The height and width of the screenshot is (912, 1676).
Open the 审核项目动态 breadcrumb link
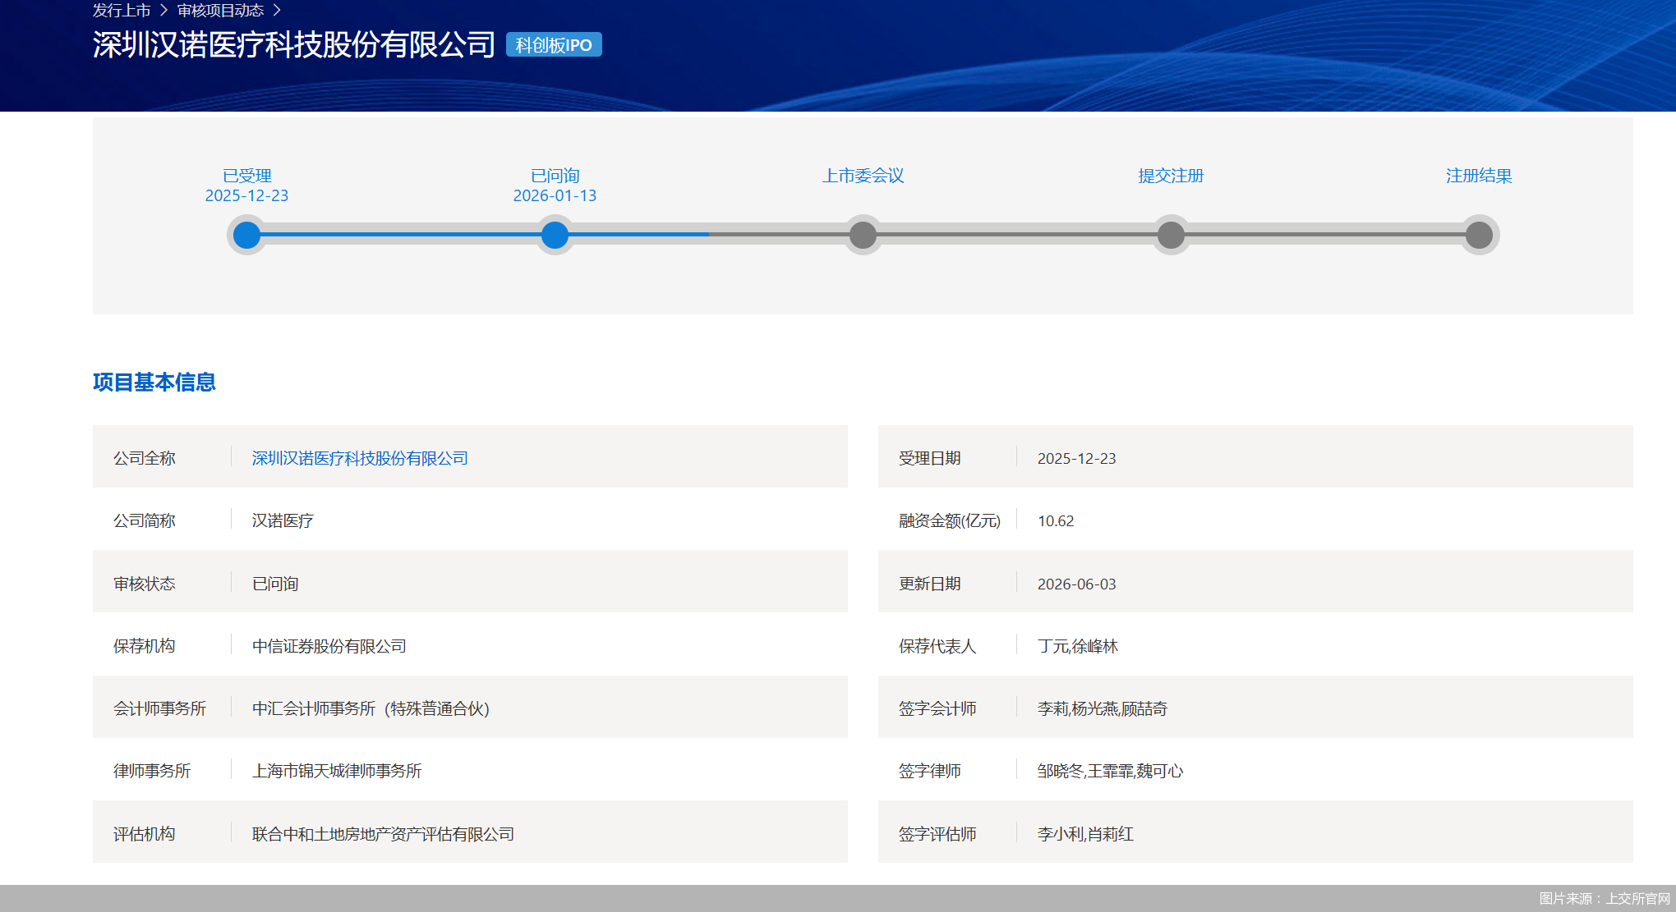pyautogui.click(x=220, y=11)
